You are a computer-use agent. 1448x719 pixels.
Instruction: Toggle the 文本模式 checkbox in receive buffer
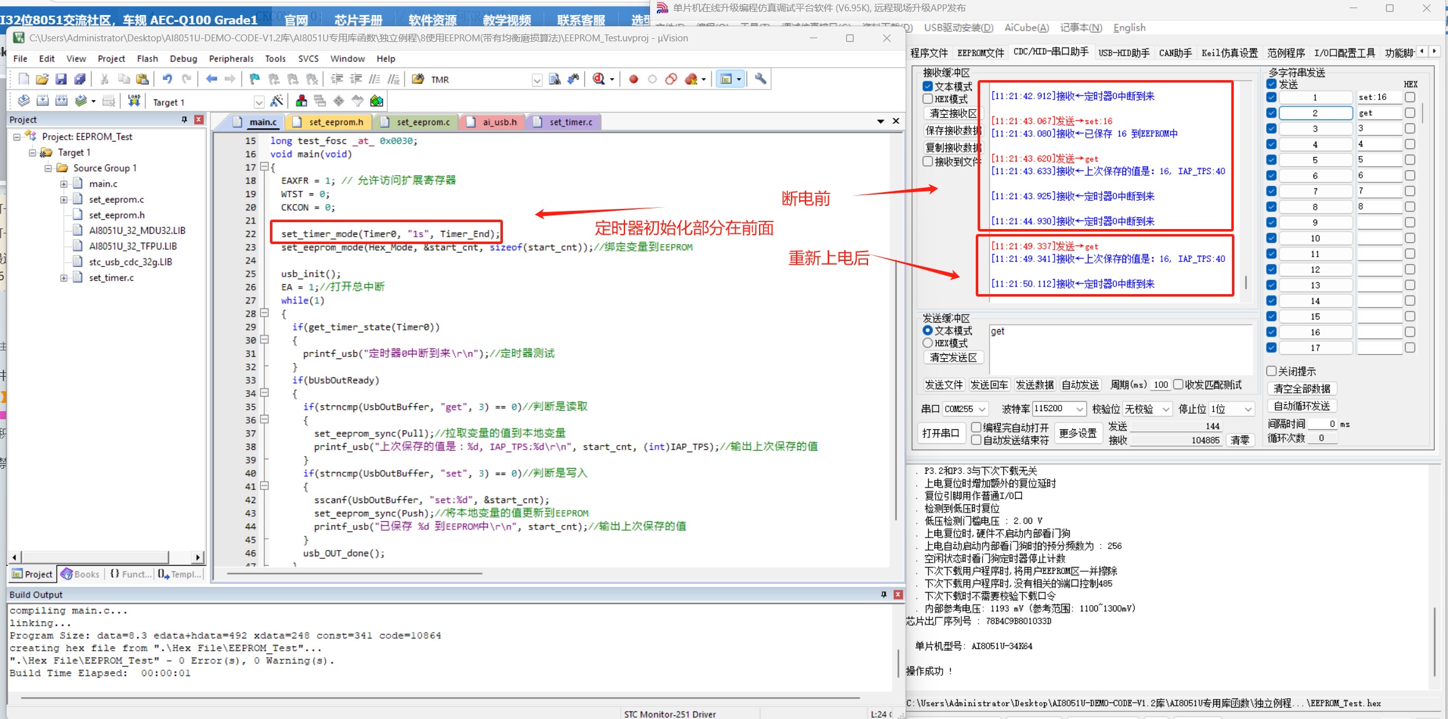pos(928,86)
